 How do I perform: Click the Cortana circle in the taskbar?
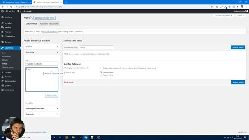54,137
